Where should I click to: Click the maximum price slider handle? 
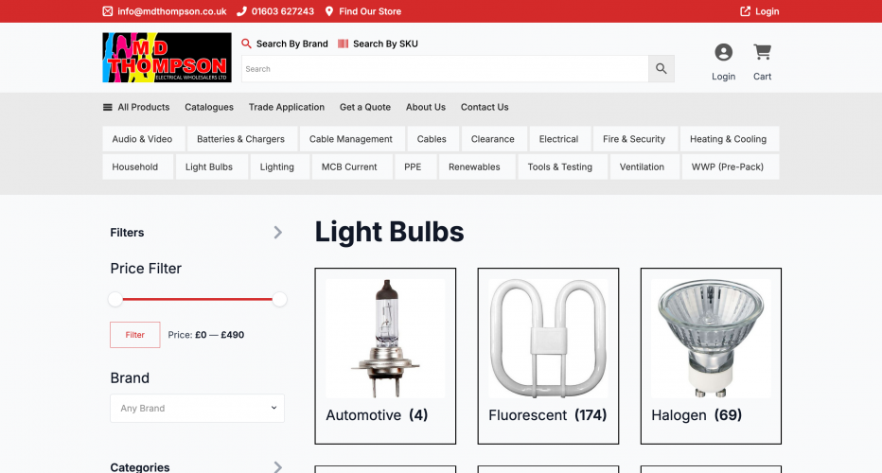[x=279, y=299]
